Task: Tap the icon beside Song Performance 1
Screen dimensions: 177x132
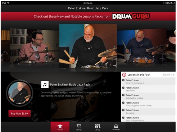Action: coord(123,80)
